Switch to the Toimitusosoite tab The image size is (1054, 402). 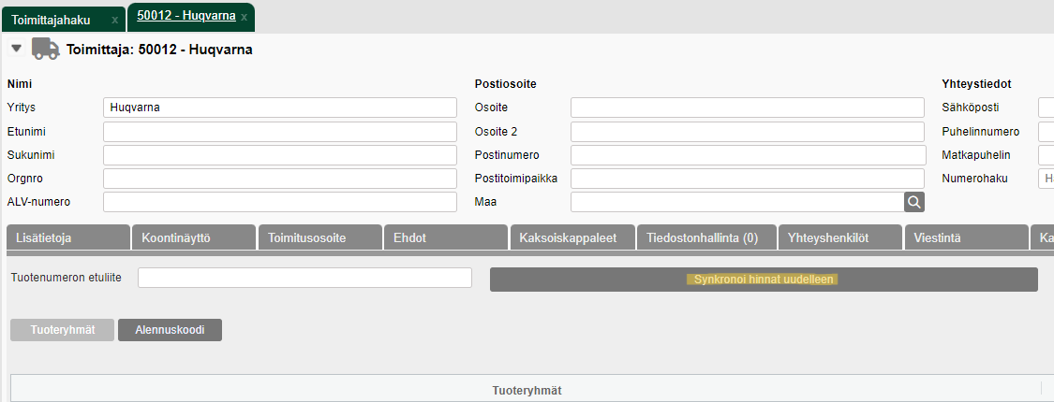pyautogui.click(x=320, y=237)
